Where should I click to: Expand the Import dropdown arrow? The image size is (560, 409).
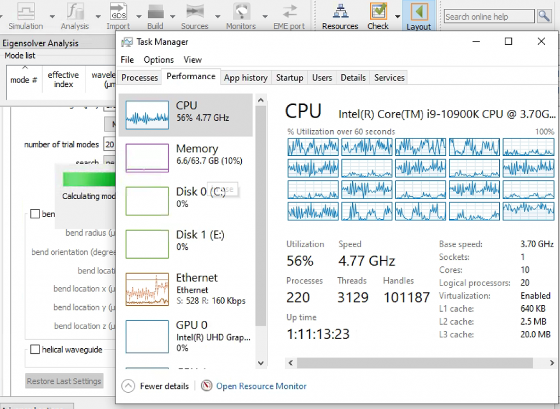pyautogui.click(x=139, y=16)
